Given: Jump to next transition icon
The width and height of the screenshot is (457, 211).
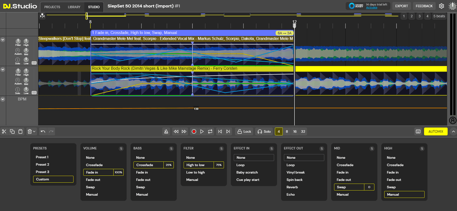Looking at the screenshot, I should tap(228, 132).
